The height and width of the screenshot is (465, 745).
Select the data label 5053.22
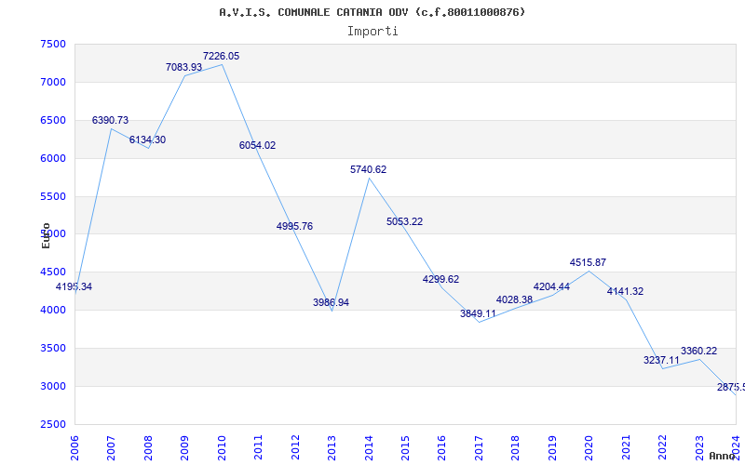click(x=405, y=221)
